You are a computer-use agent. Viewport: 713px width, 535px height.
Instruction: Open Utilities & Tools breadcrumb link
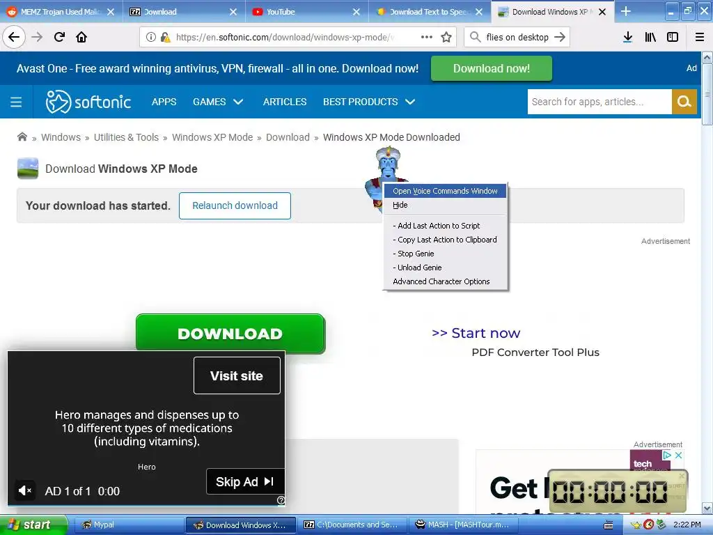[x=127, y=137]
